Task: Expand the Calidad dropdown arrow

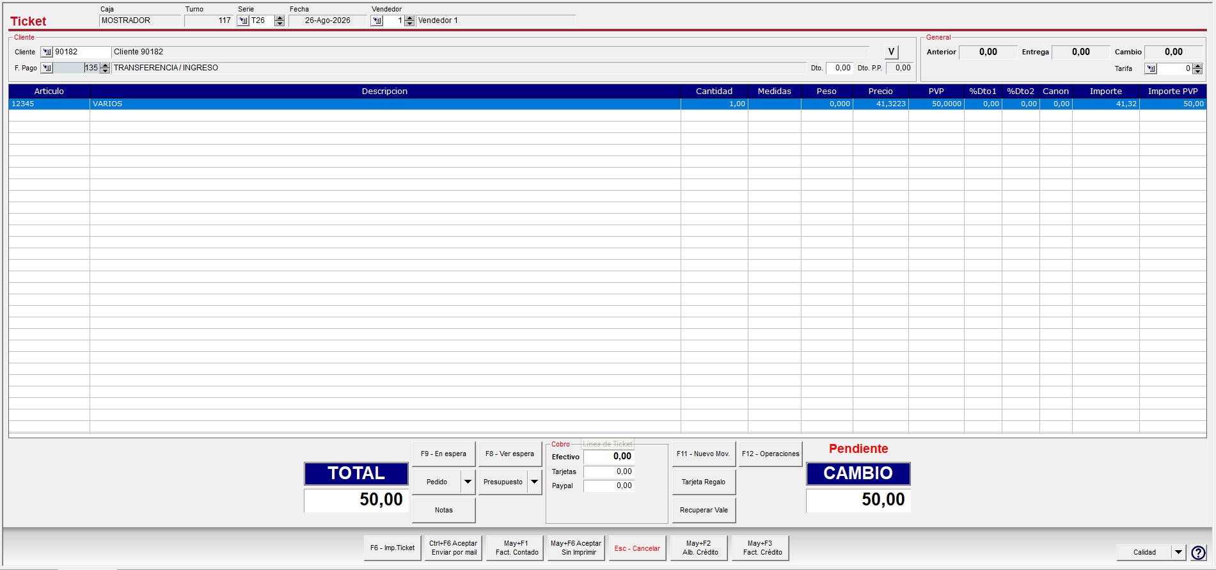Action: pyautogui.click(x=1178, y=552)
